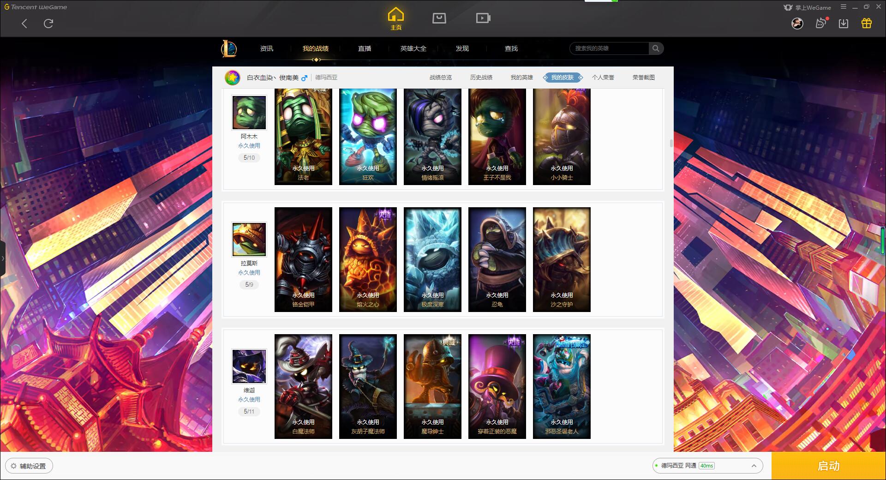
Task: Click the 德玛西亚 server label beside name
Action: [x=326, y=78]
